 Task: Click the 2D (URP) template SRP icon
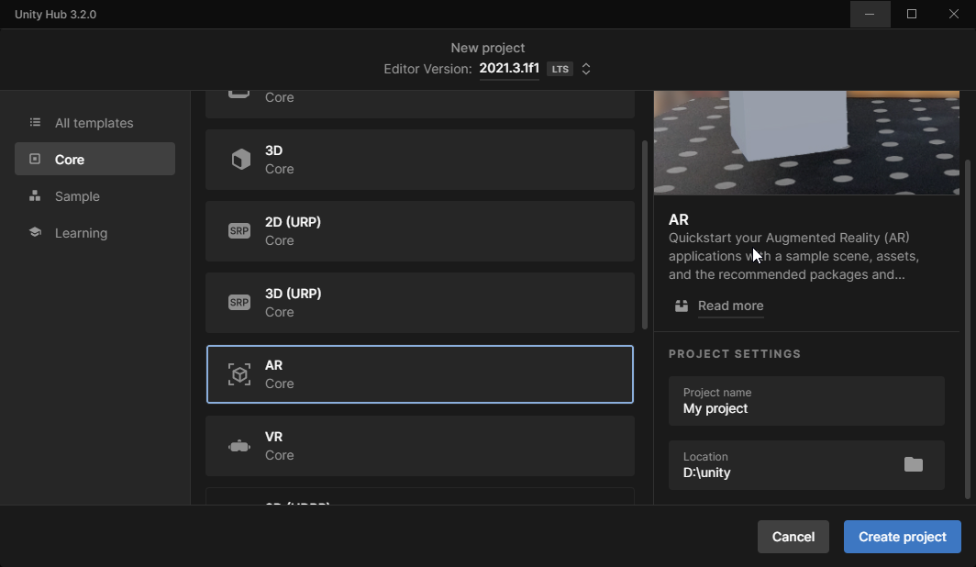click(x=239, y=230)
